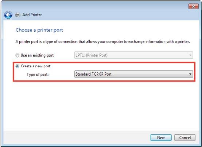The image size is (202, 147).
Task: Click the Choose a printer port heading
Action: pos(39,30)
